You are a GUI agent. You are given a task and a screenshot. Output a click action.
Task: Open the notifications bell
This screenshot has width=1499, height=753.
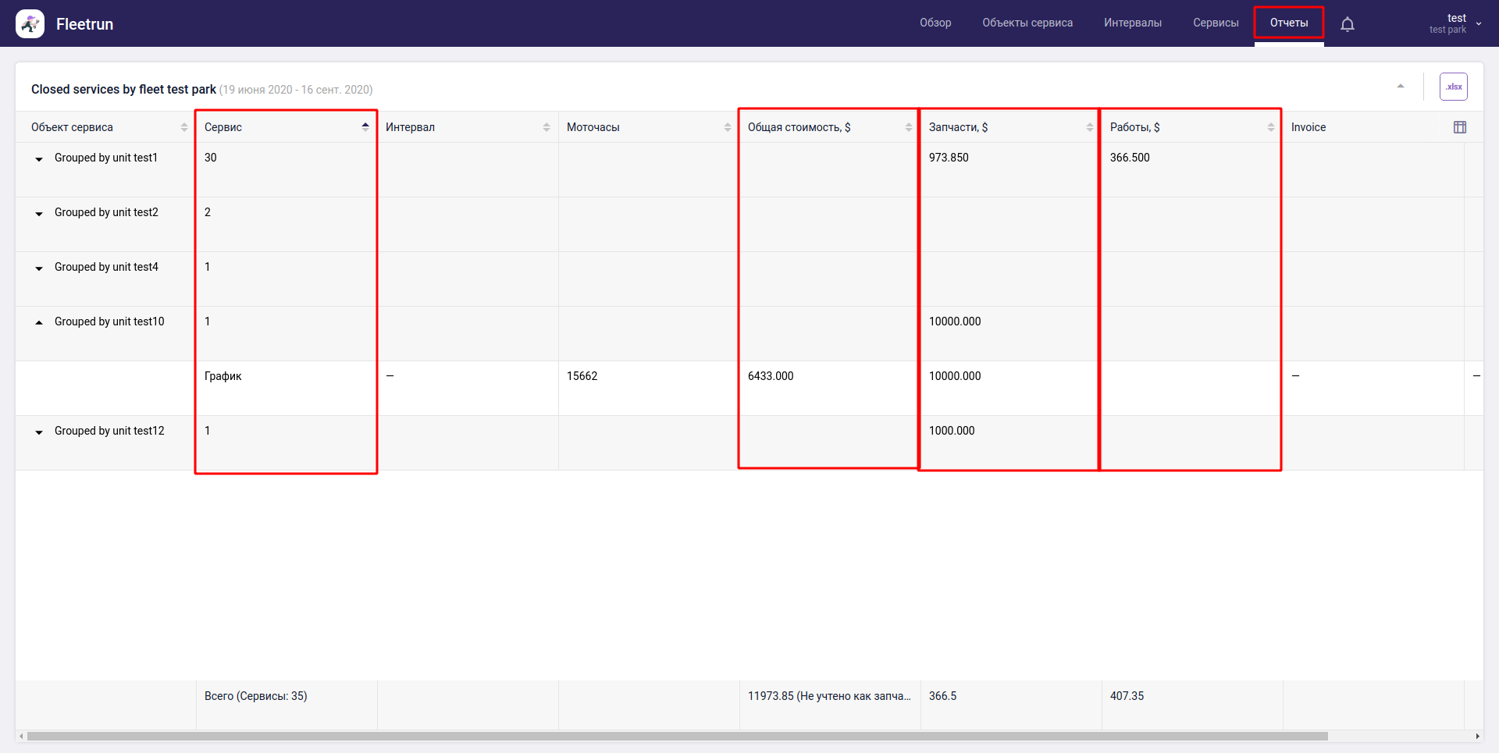click(1347, 24)
